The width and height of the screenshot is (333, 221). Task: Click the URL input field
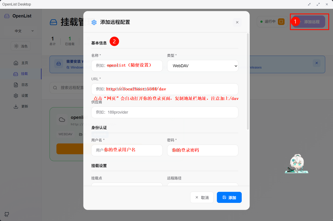pyautogui.click(x=165, y=89)
